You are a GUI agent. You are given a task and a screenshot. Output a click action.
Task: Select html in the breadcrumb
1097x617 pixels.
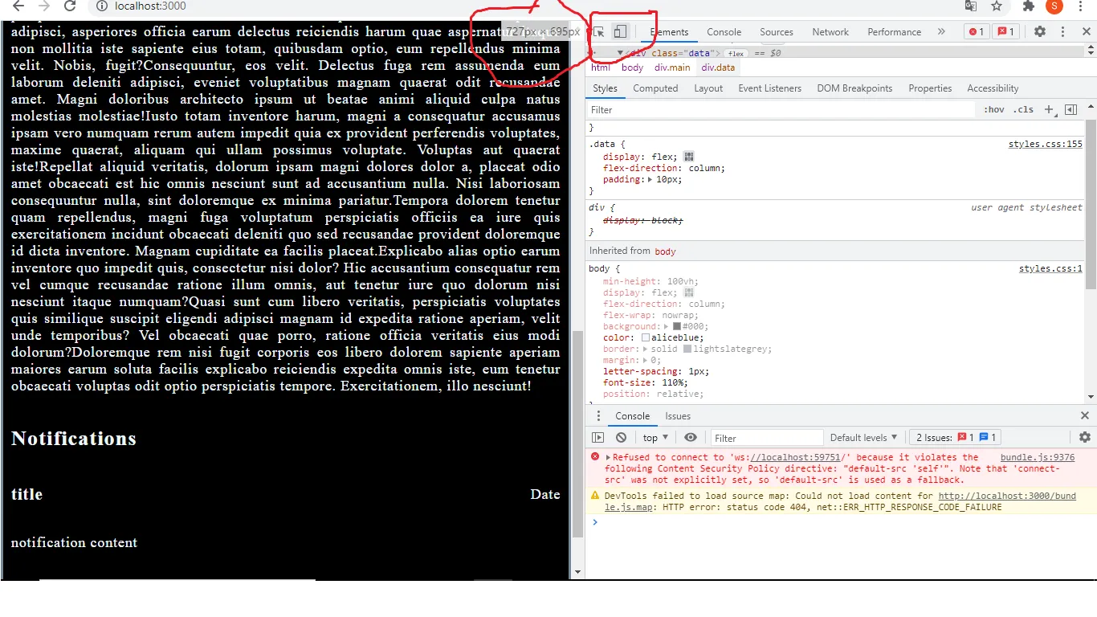point(601,68)
